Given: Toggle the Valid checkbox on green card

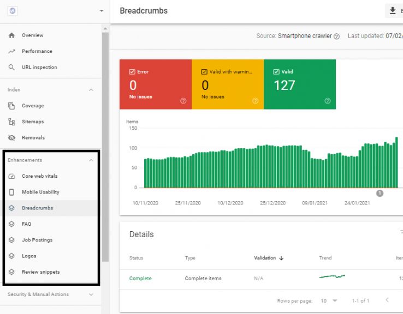Looking at the screenshot, I should pyautogui.click(x=276, y=72).
